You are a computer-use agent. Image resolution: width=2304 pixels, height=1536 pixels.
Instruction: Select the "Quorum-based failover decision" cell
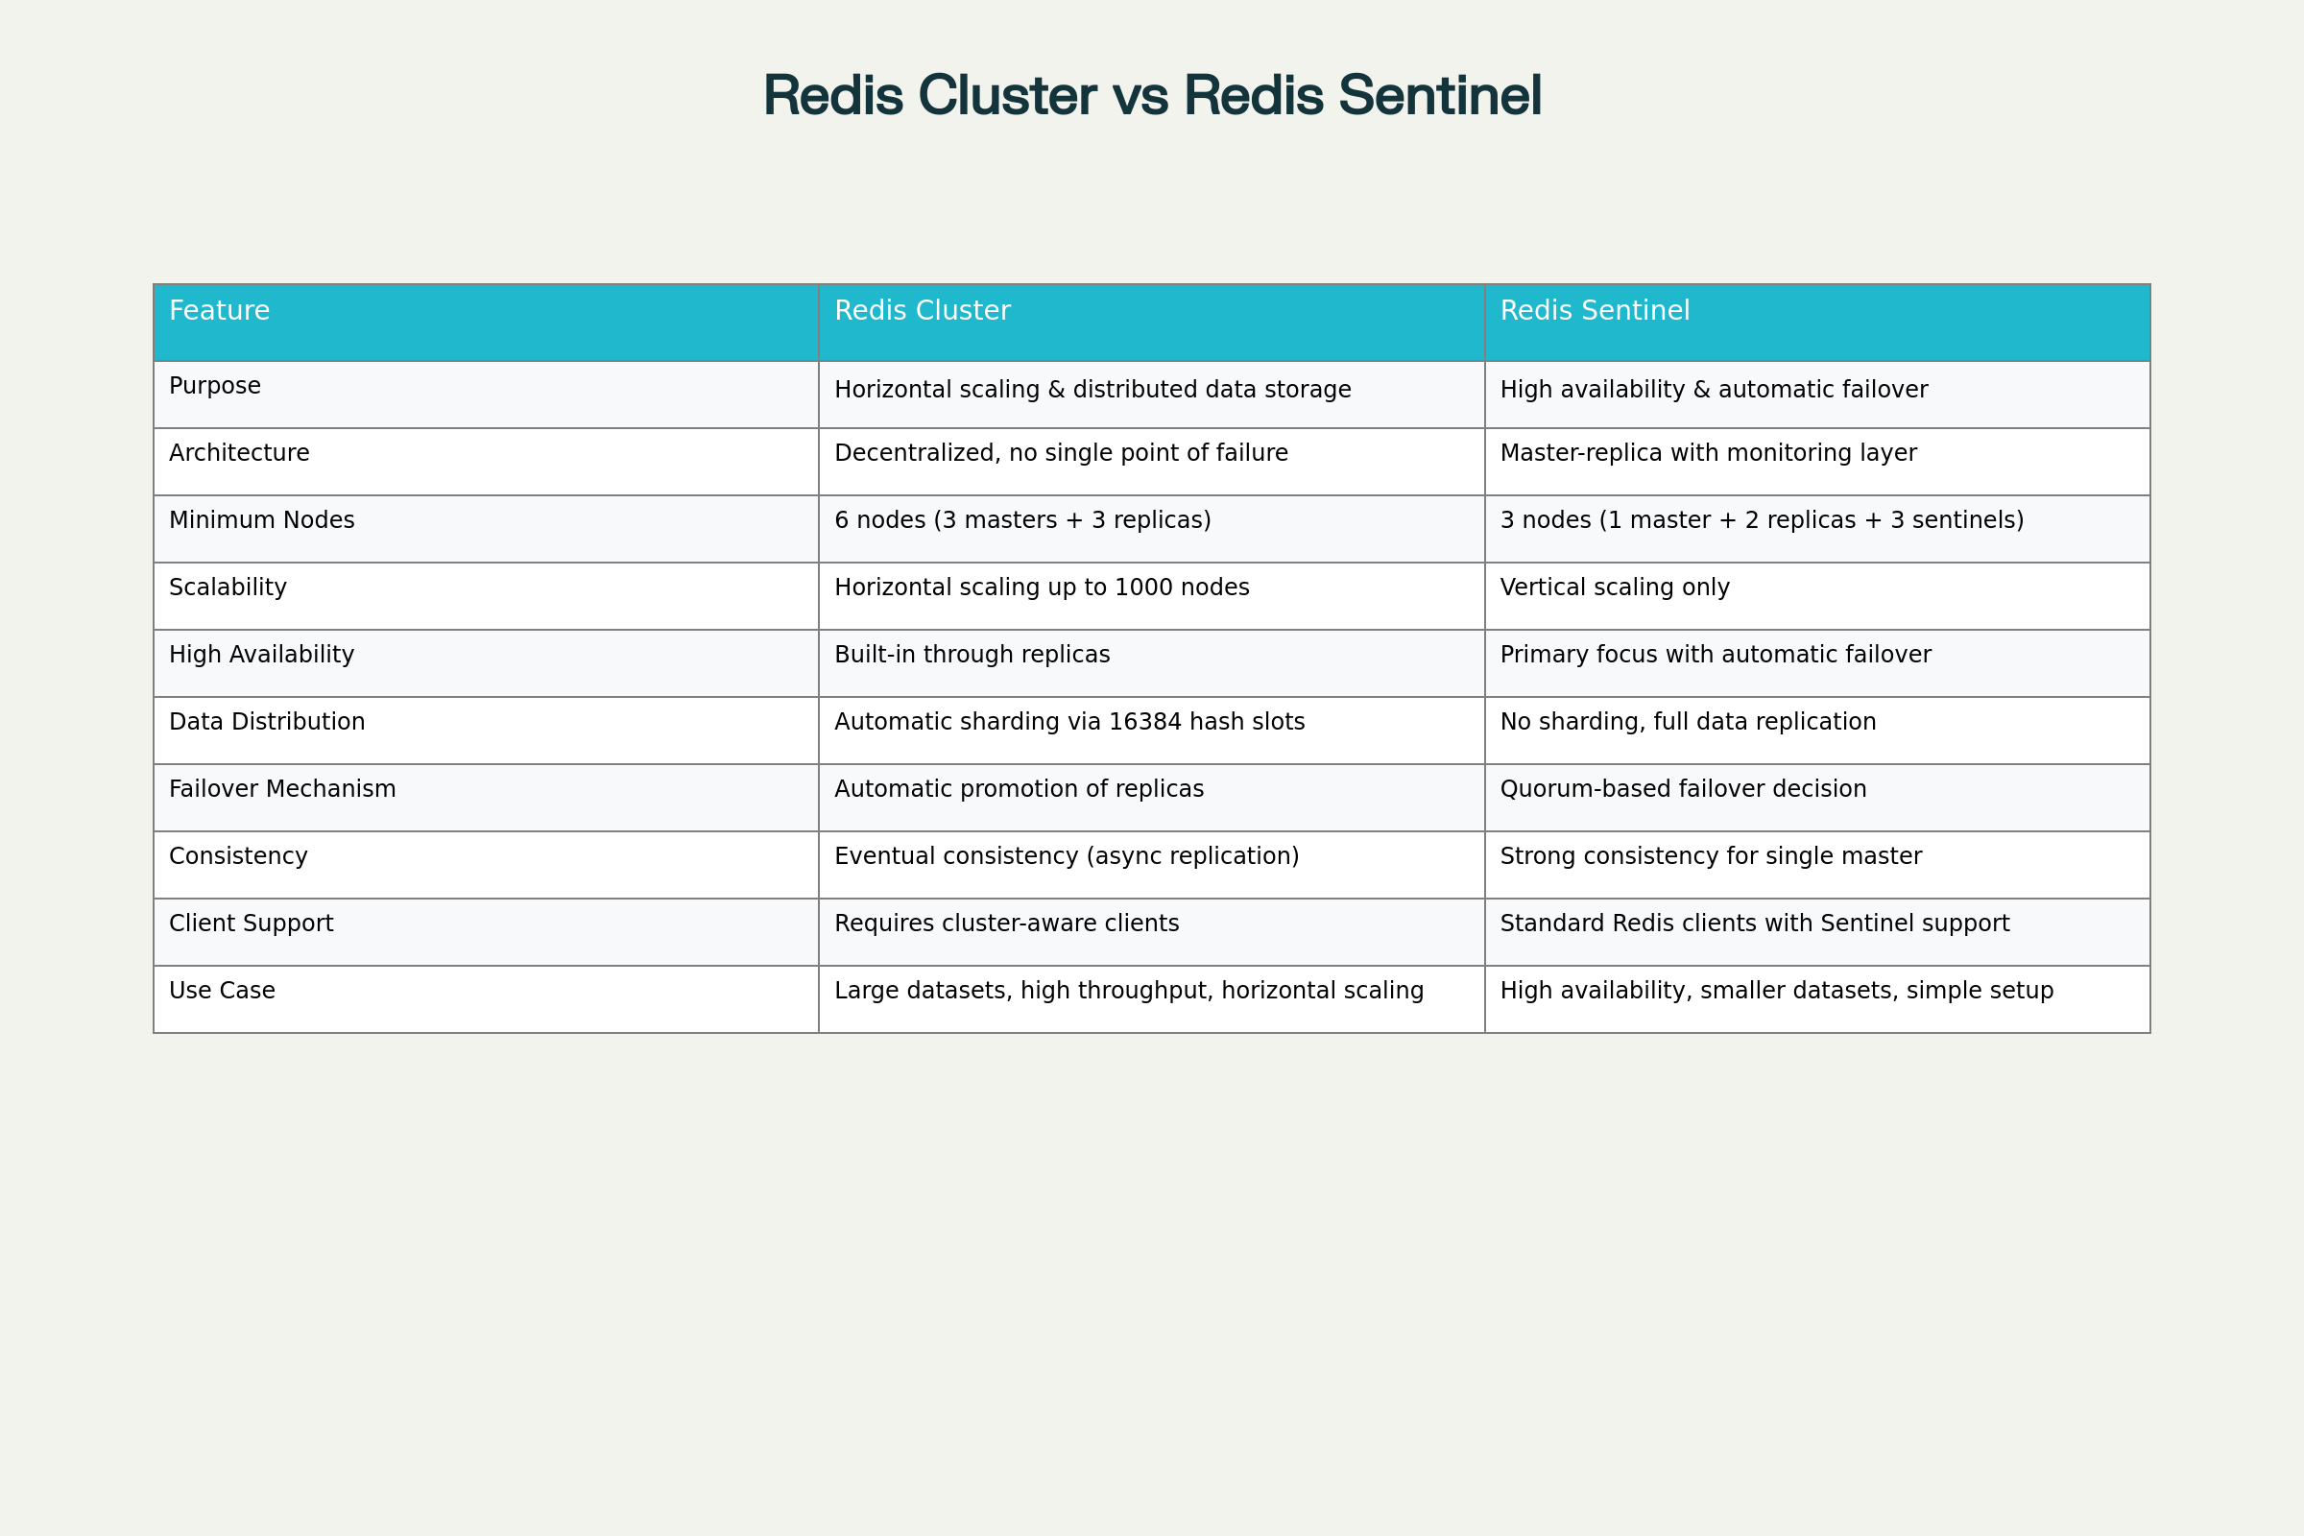coord(1683,789)
